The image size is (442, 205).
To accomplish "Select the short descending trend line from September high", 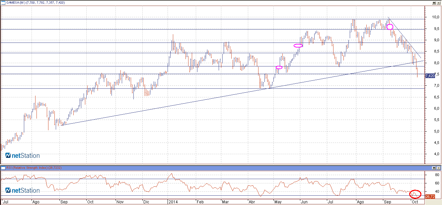I will coord(405,38).
